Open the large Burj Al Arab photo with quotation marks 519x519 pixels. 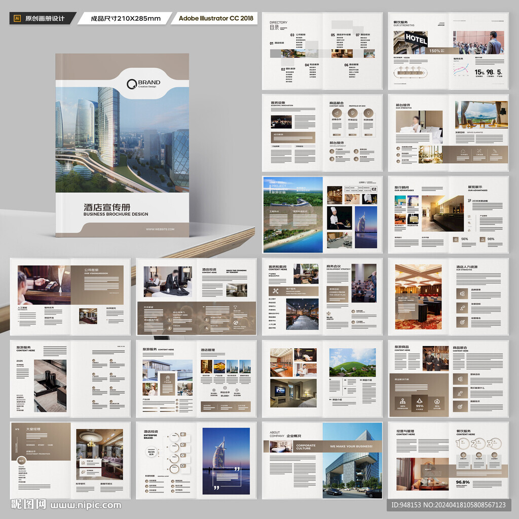click(x=226, y=461)
